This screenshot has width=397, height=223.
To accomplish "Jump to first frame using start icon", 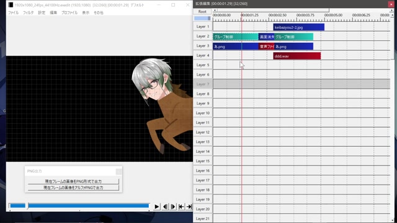I will coord(181,206).
